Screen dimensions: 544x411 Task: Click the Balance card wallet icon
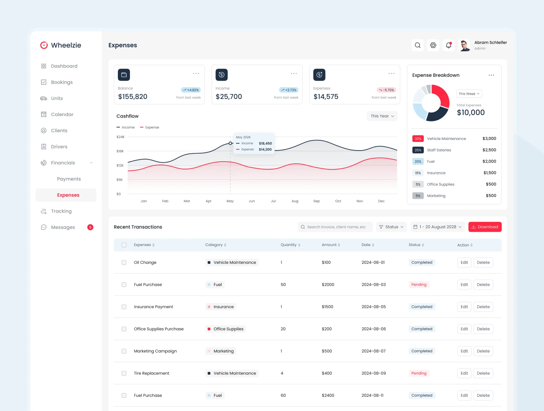coord(124,75)
